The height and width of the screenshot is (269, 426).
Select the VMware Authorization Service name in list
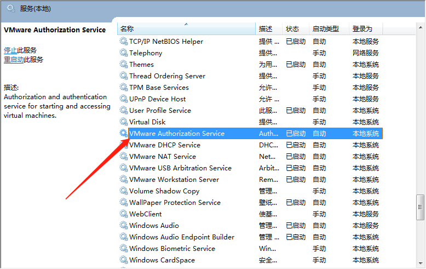(x=177, y=134)
